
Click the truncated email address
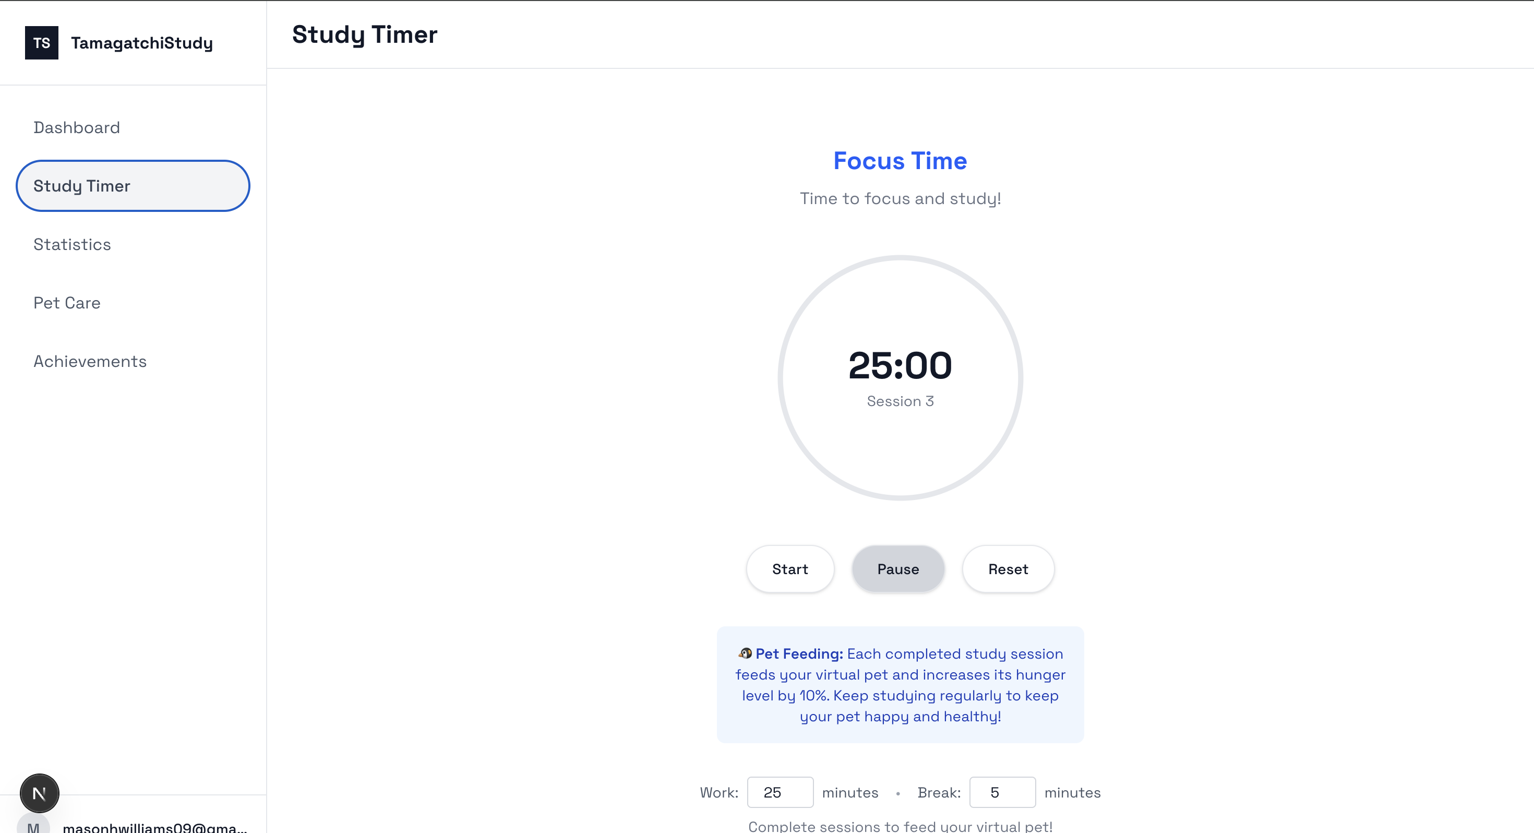click(x=155, y=827)
